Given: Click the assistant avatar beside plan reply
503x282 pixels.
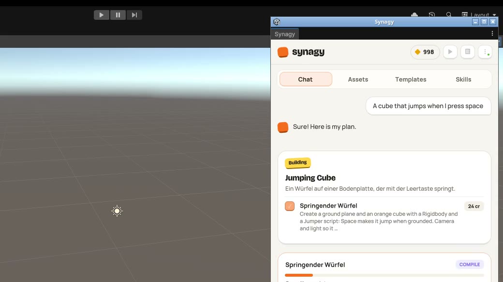Looking at the screenshot, I should [x=282, y=127].
